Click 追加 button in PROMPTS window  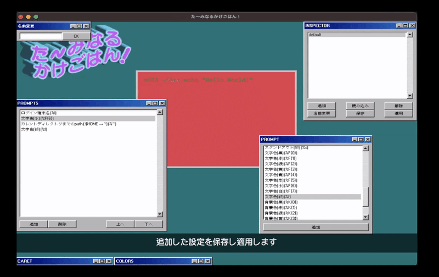point(33,224)
